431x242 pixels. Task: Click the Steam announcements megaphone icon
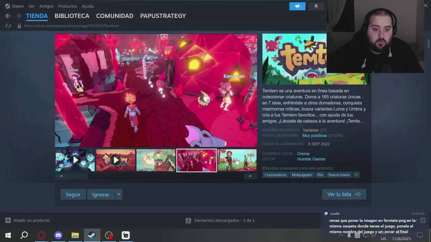(297, 6)
